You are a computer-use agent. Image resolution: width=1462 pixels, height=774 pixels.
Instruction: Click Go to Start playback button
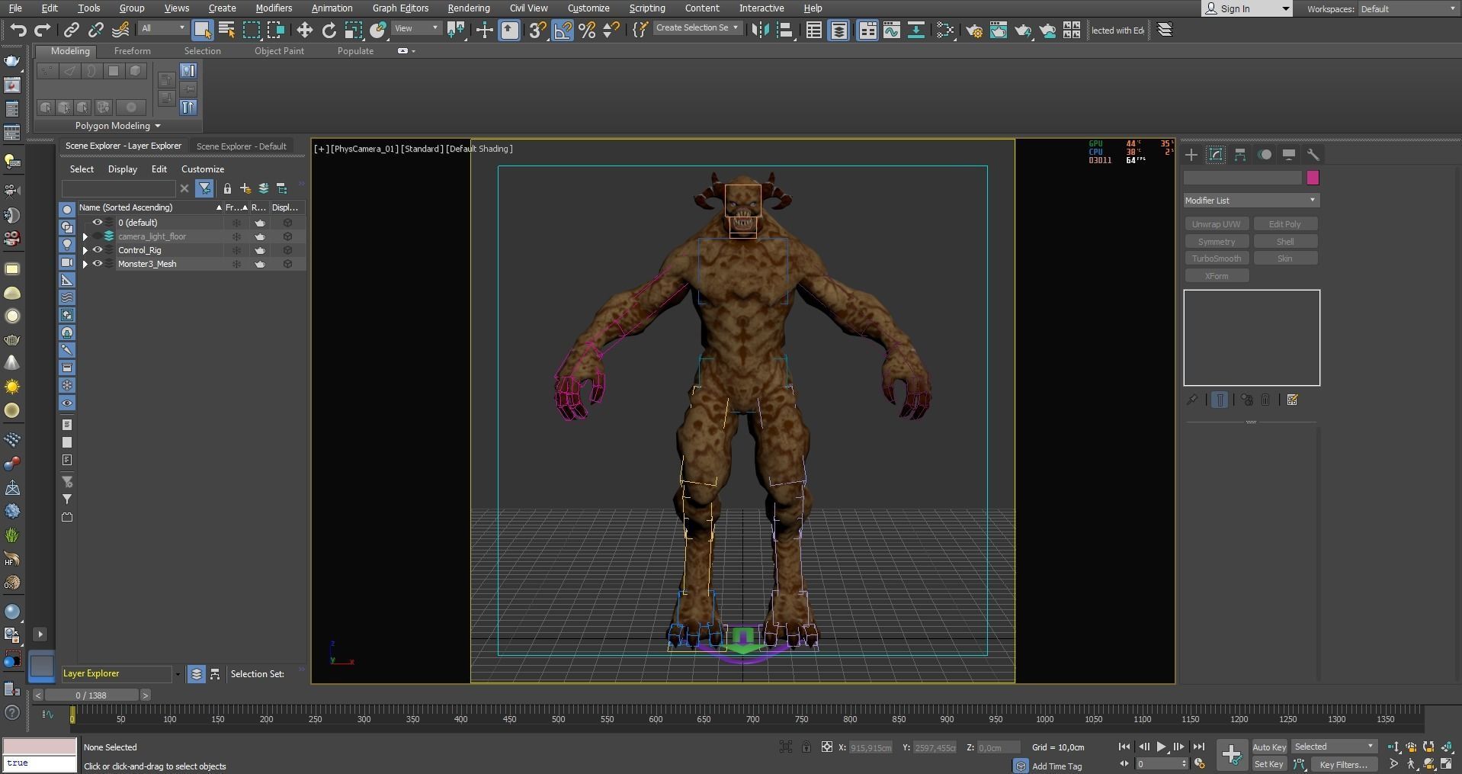(1124, 747)
